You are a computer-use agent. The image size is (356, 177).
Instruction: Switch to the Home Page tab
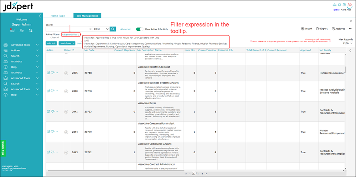(58, 16)
